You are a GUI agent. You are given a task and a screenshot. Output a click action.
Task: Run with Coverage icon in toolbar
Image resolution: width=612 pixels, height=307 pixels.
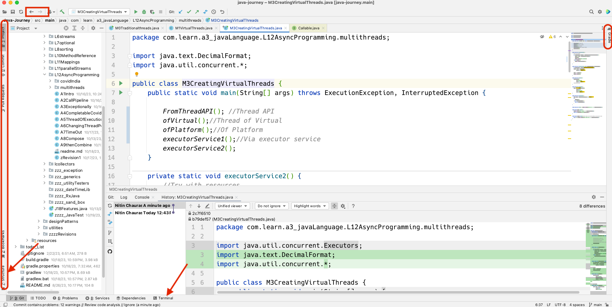(x=152, y=11)
